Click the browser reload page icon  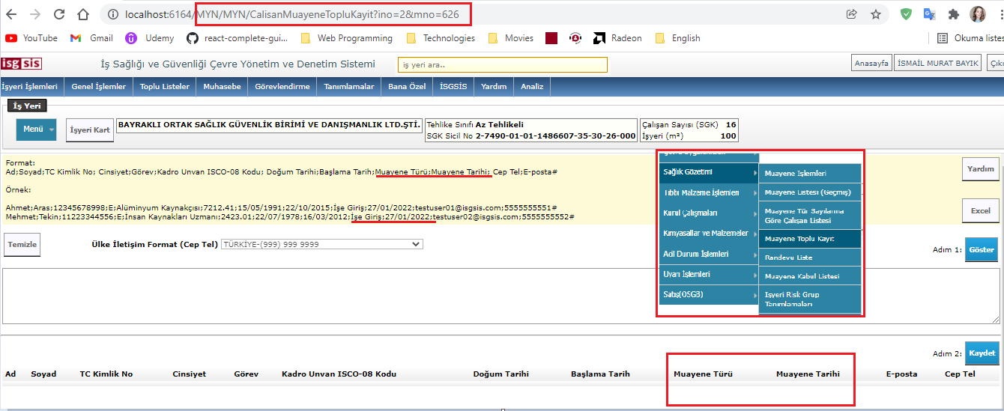point(59,14)
